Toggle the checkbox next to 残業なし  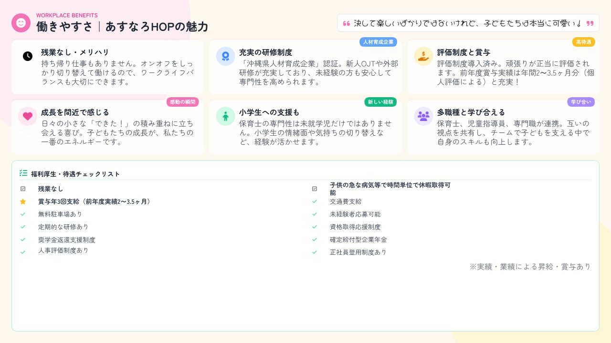coord(23,189)
